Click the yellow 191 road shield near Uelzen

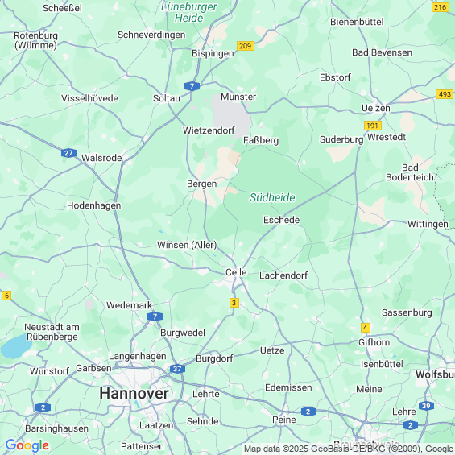pyautogui.click(x=373, y=126)
